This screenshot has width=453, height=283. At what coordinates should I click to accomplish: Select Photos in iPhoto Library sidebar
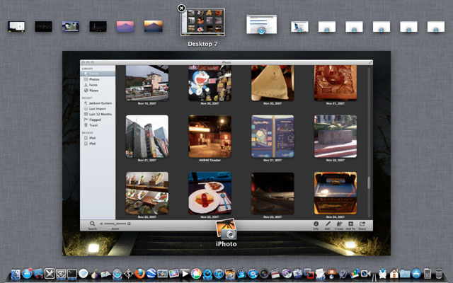click(98, 79)
